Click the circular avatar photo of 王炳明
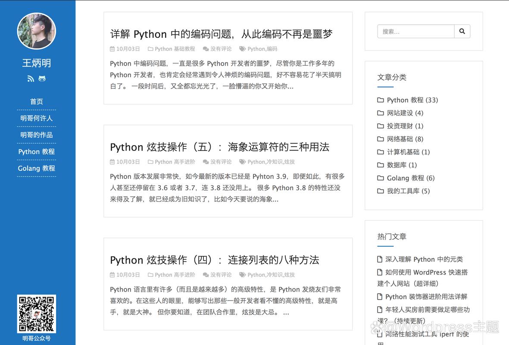Viewport: 509px width, 345px height. tap(36, 31)
